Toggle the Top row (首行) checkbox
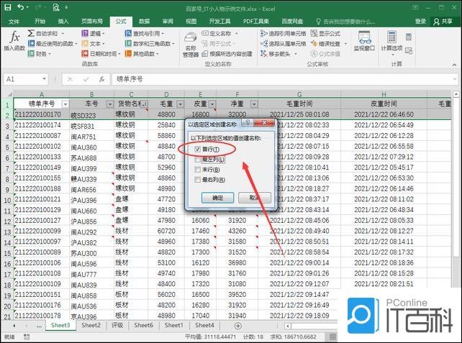 click(197, 150)
